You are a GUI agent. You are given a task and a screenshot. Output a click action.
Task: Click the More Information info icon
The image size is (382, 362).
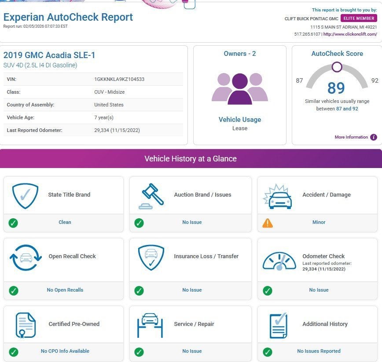374,137
